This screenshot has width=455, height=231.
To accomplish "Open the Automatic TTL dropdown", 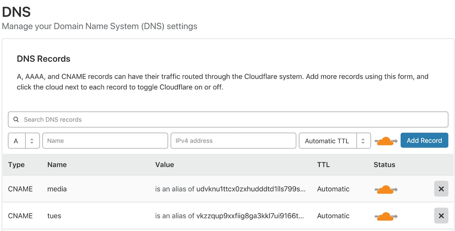I will tap(335, 141).
